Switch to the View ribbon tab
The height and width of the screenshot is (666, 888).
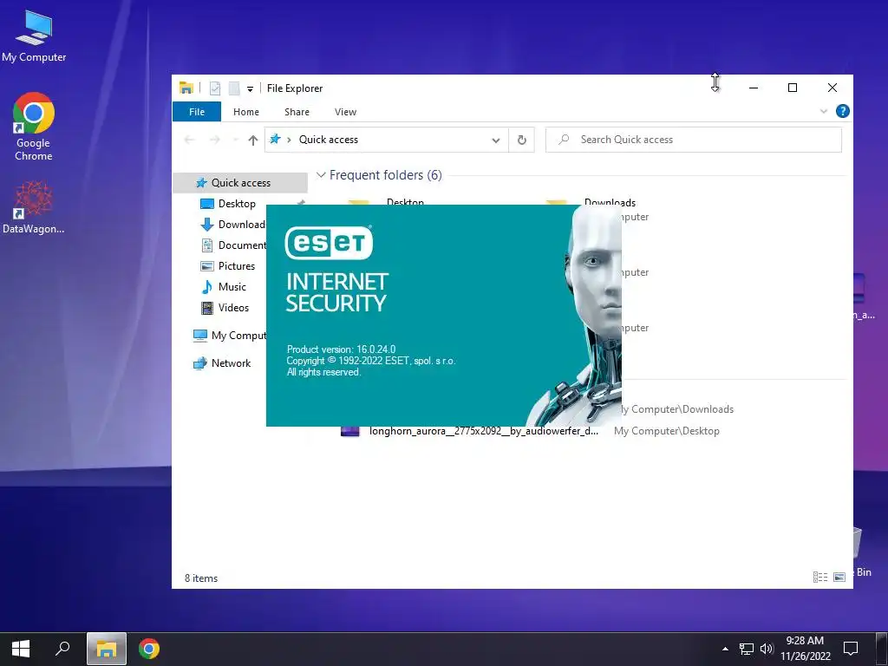[345, 112]
